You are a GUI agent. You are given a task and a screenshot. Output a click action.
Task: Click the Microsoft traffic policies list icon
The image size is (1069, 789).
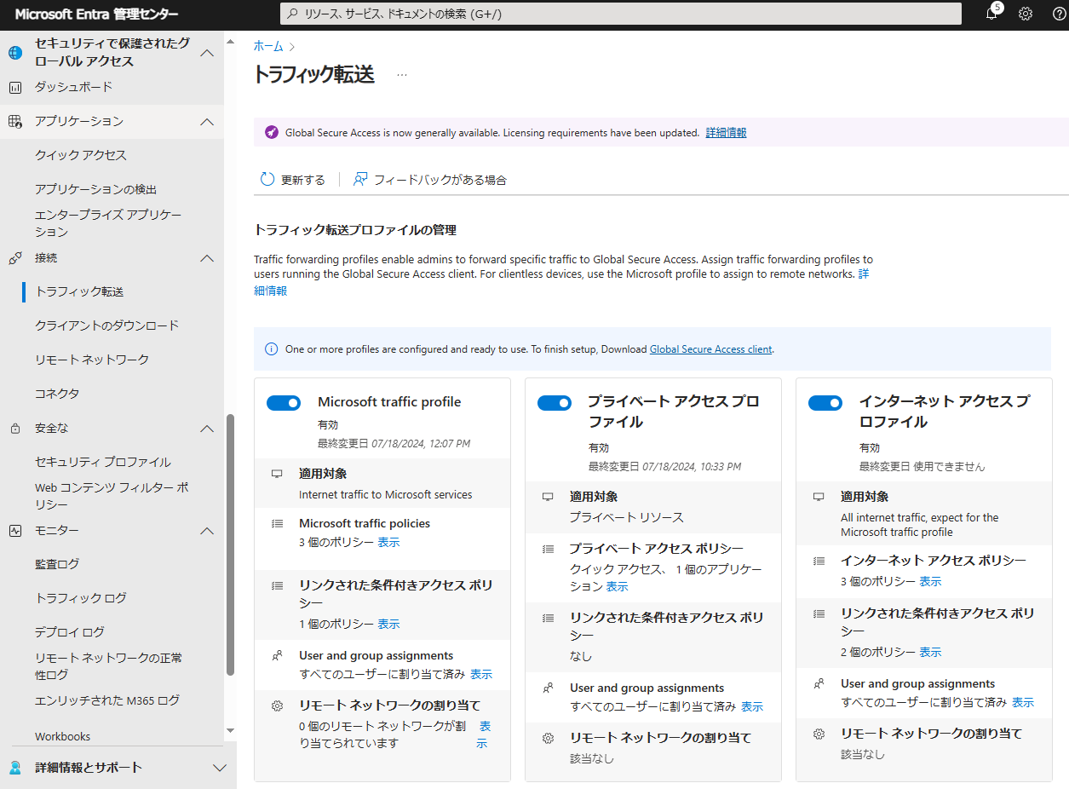[276, 524]
